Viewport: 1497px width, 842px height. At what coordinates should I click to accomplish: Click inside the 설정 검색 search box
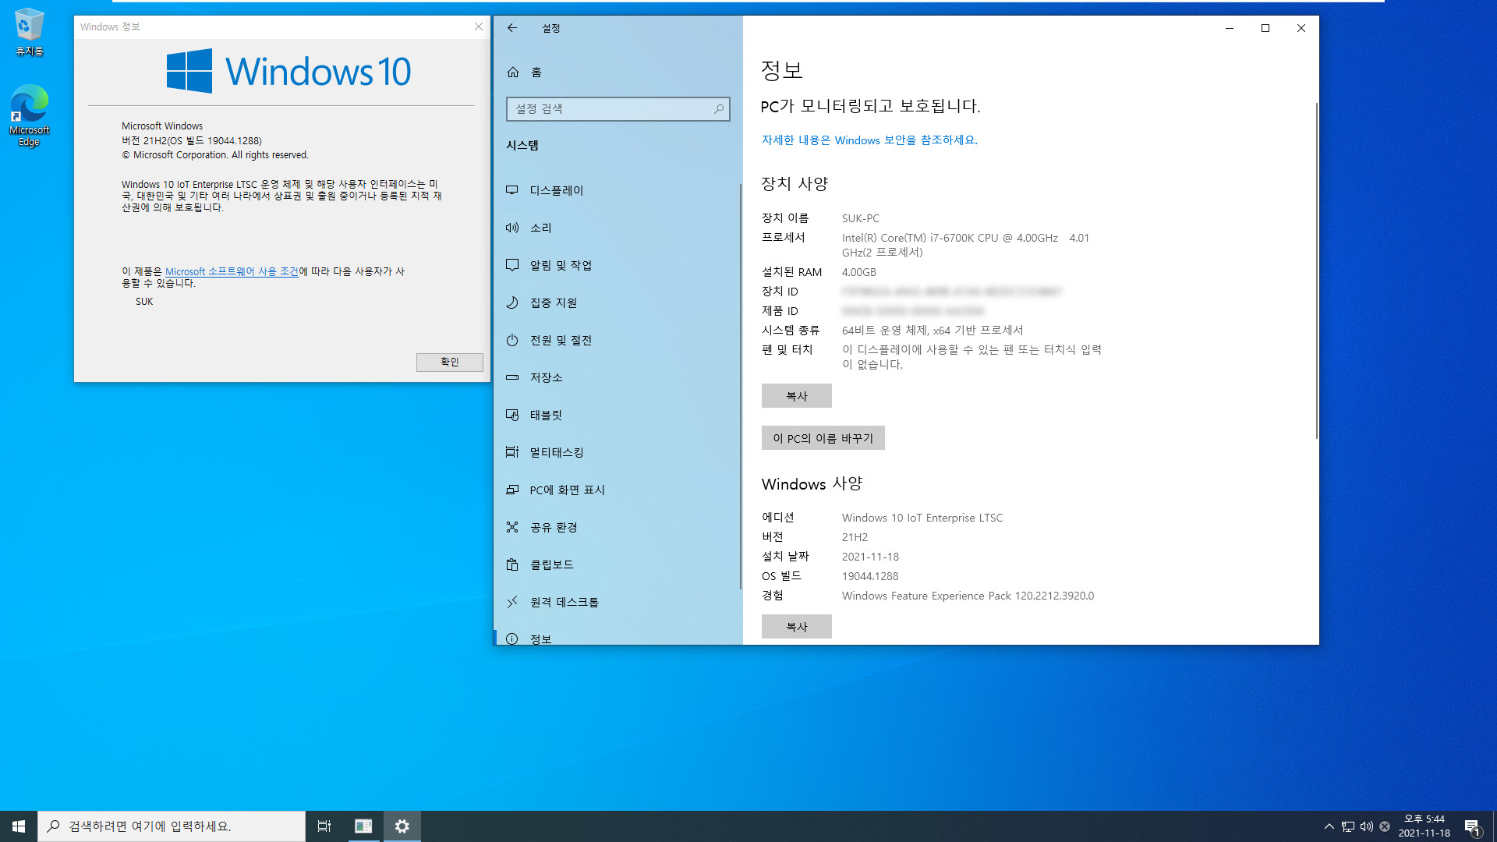tap(618, 108)
